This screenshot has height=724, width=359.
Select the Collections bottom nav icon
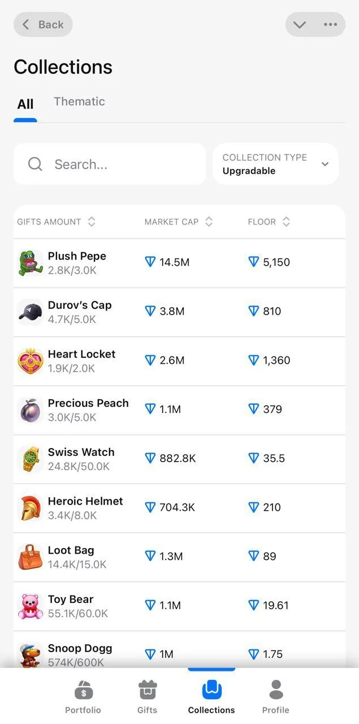211,689
